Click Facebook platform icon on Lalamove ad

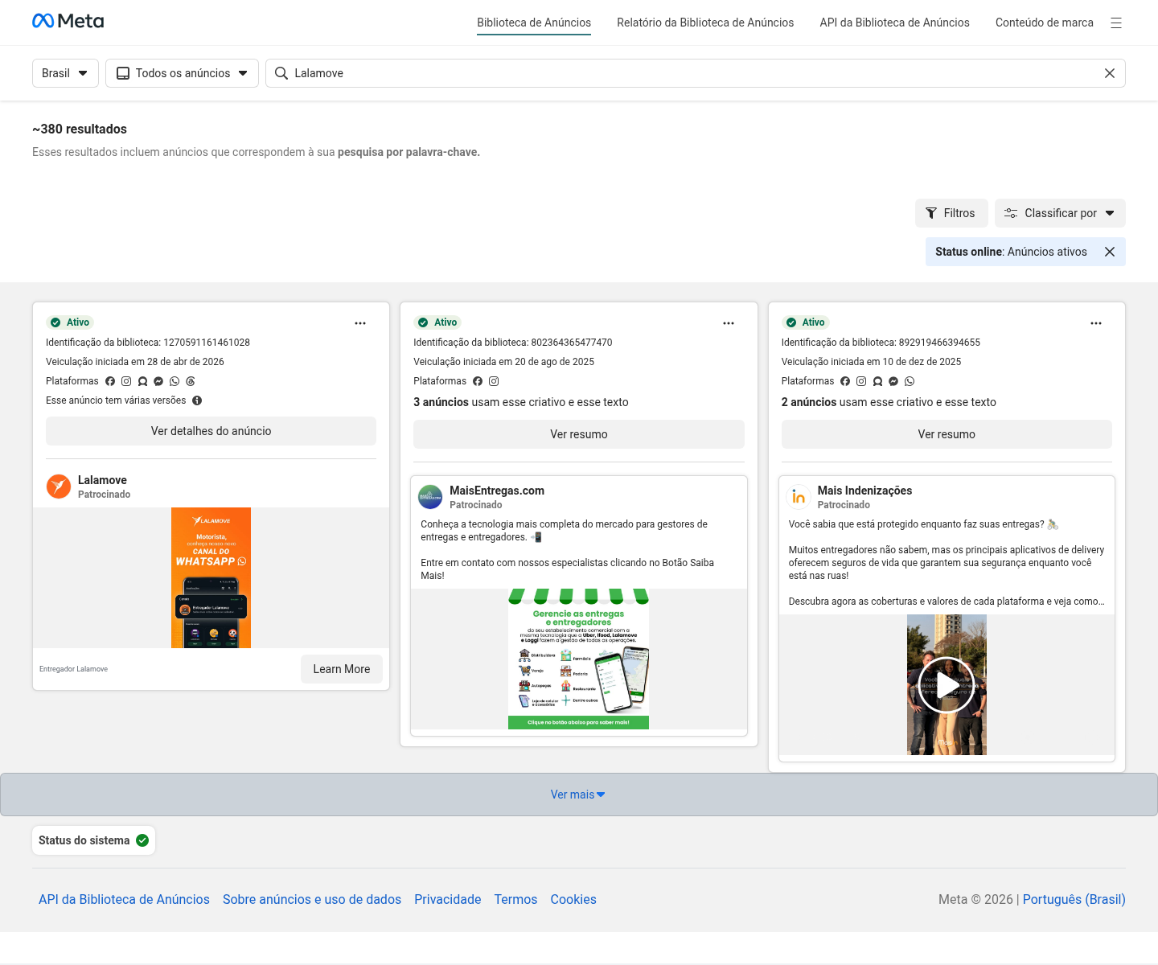[x=110, y=381]
